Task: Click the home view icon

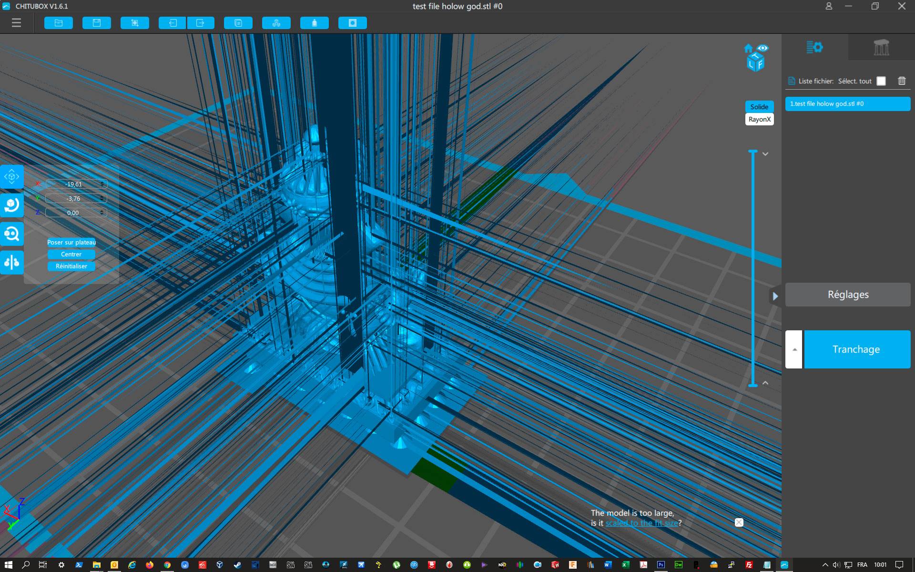Action: tap(748, 48)
